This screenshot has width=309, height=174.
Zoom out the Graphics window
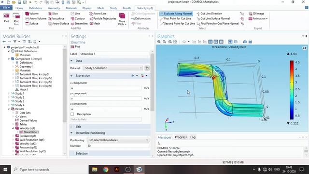tap(164, 42)
